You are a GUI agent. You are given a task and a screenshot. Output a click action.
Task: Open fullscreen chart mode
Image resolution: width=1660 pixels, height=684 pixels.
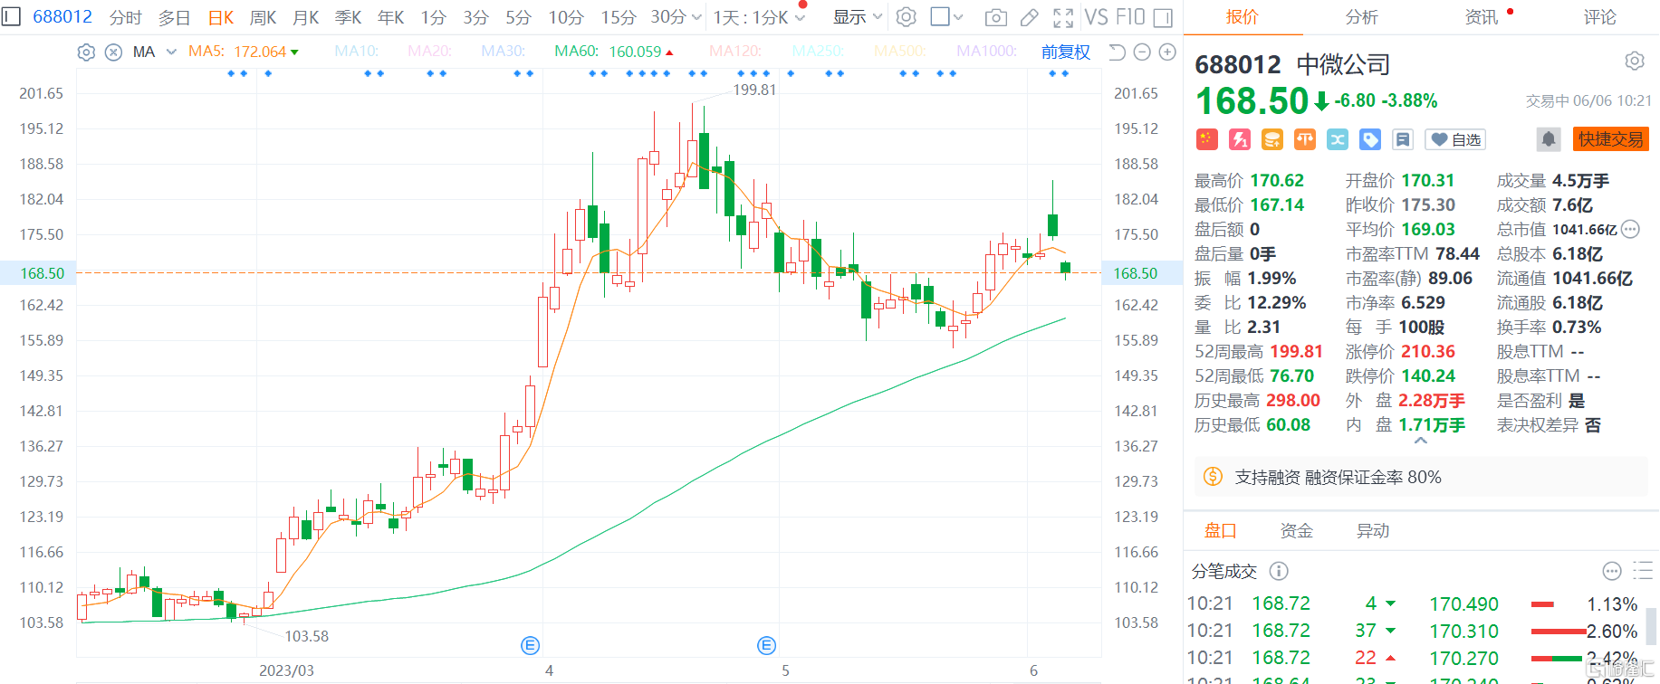1063,17
